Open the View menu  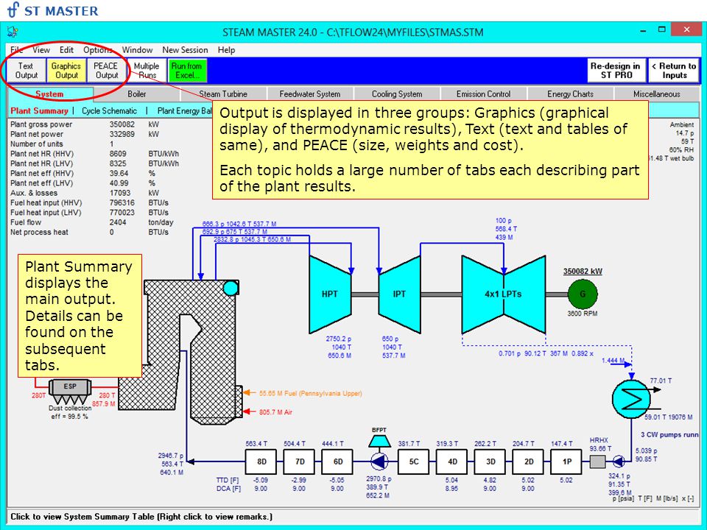click(x=41, y=50)
